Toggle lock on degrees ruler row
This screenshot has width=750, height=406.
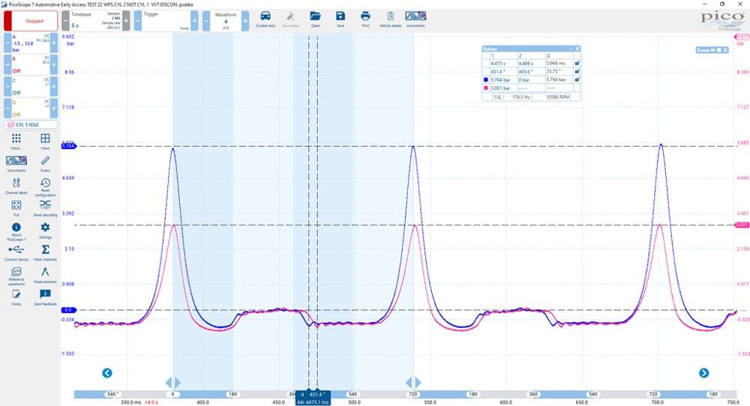click(577, 71)
